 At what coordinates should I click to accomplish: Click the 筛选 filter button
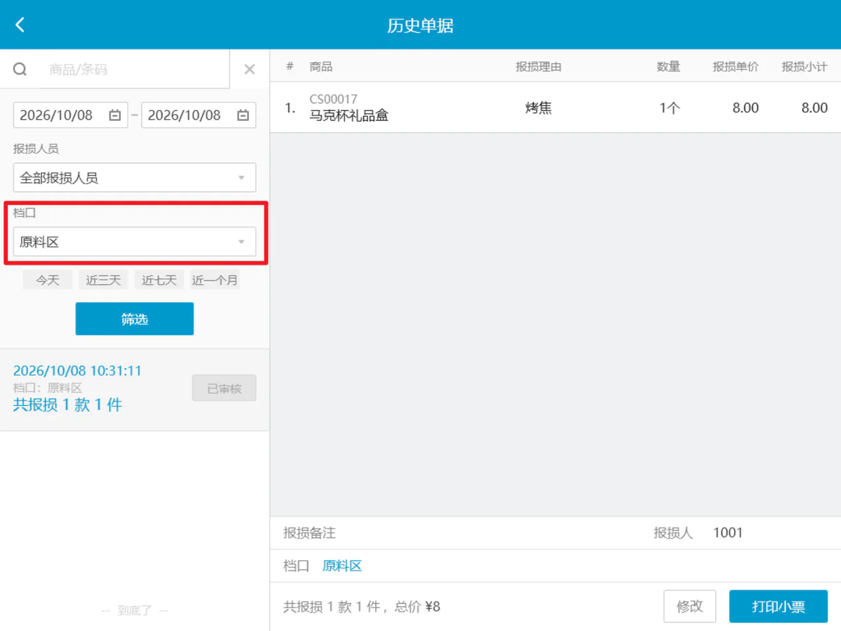(135, 319)
